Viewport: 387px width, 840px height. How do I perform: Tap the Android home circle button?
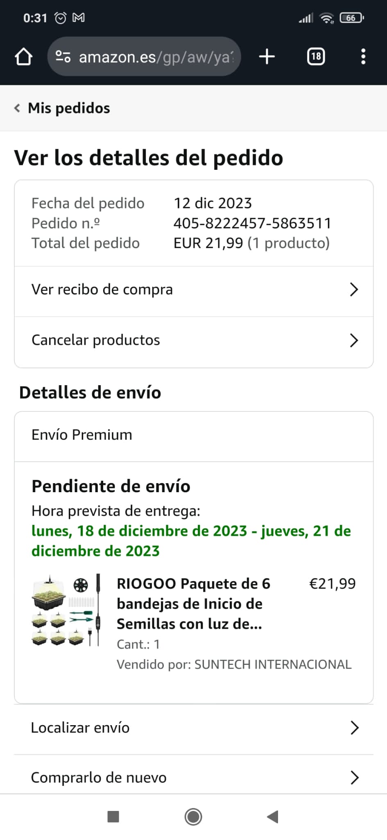click(x=193, y=817)
